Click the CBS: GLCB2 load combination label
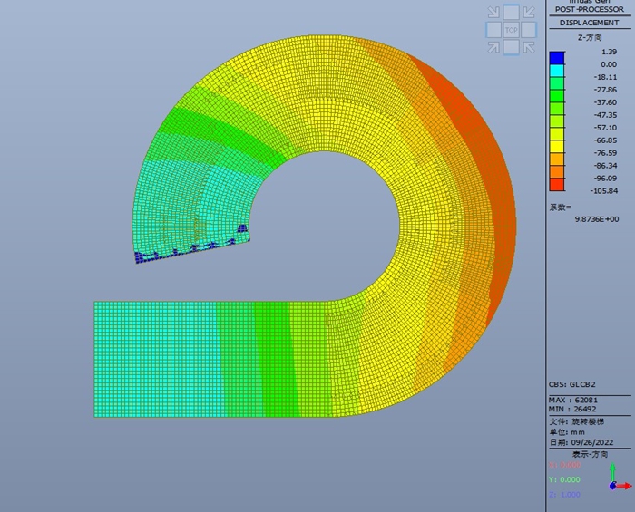The width and height of the screenshot is (635, 512). 574,384
